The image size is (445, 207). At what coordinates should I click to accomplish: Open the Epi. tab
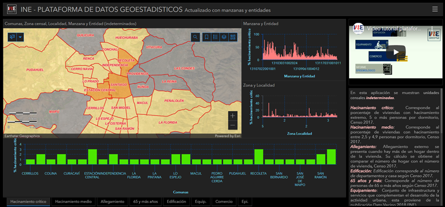[244, 202]
